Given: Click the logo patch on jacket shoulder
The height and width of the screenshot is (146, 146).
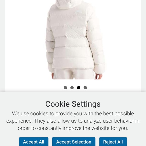Looking at the screenshot, I should 78,12.
